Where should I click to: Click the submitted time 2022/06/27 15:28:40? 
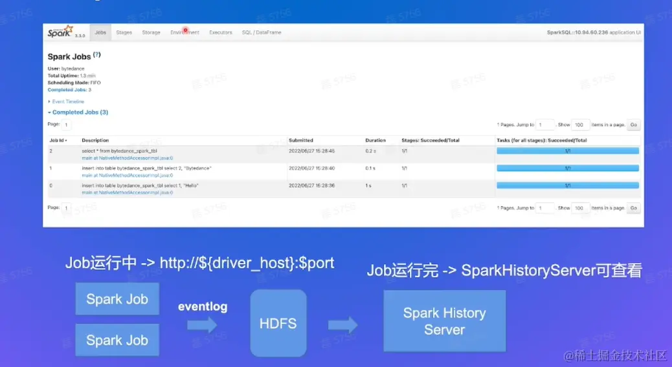point(311,168)
